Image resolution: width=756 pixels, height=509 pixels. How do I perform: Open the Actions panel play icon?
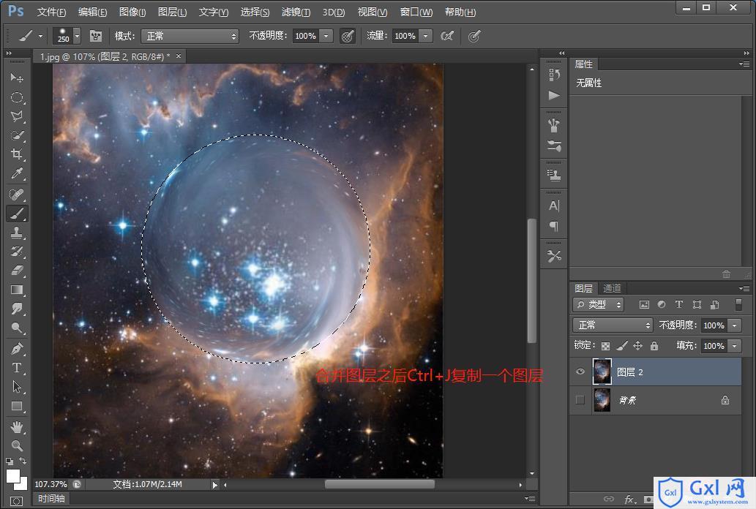pyautogui.click(x=554, y=95)
